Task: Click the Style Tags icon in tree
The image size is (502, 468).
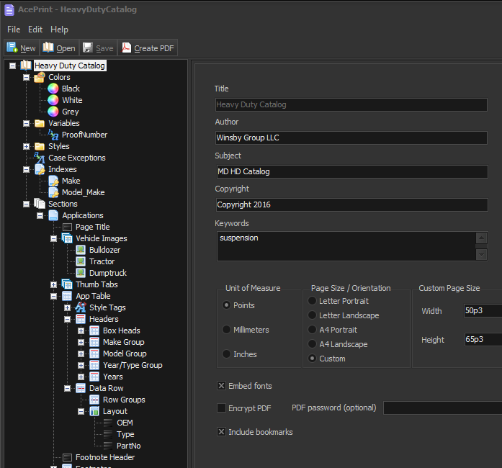Action: 81,307
